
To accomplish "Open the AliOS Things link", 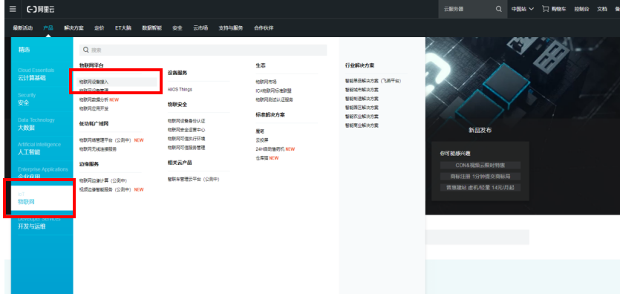I will (180, 90).
